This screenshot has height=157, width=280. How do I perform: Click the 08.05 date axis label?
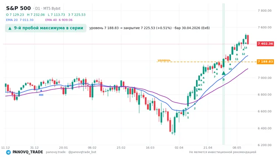(x=237, y=147)
